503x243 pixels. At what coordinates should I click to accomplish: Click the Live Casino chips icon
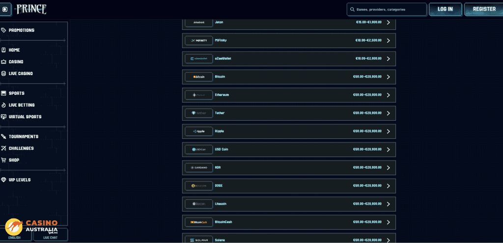[3, 74]
